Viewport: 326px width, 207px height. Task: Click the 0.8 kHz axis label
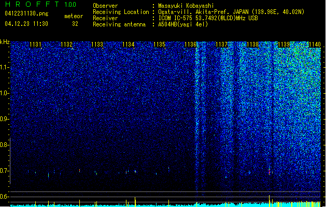(4, 145)
